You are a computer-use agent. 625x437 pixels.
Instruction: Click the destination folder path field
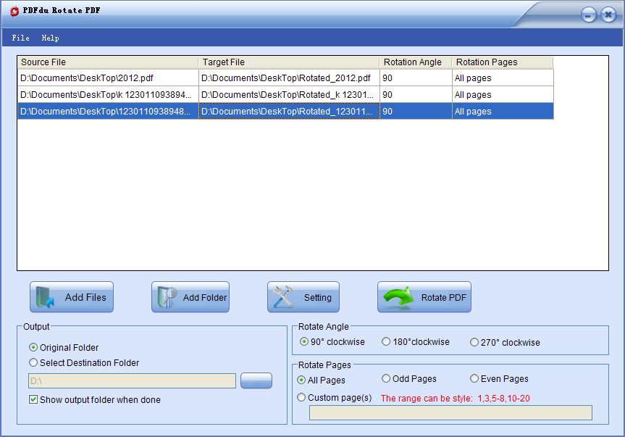[x=132, y=380]
